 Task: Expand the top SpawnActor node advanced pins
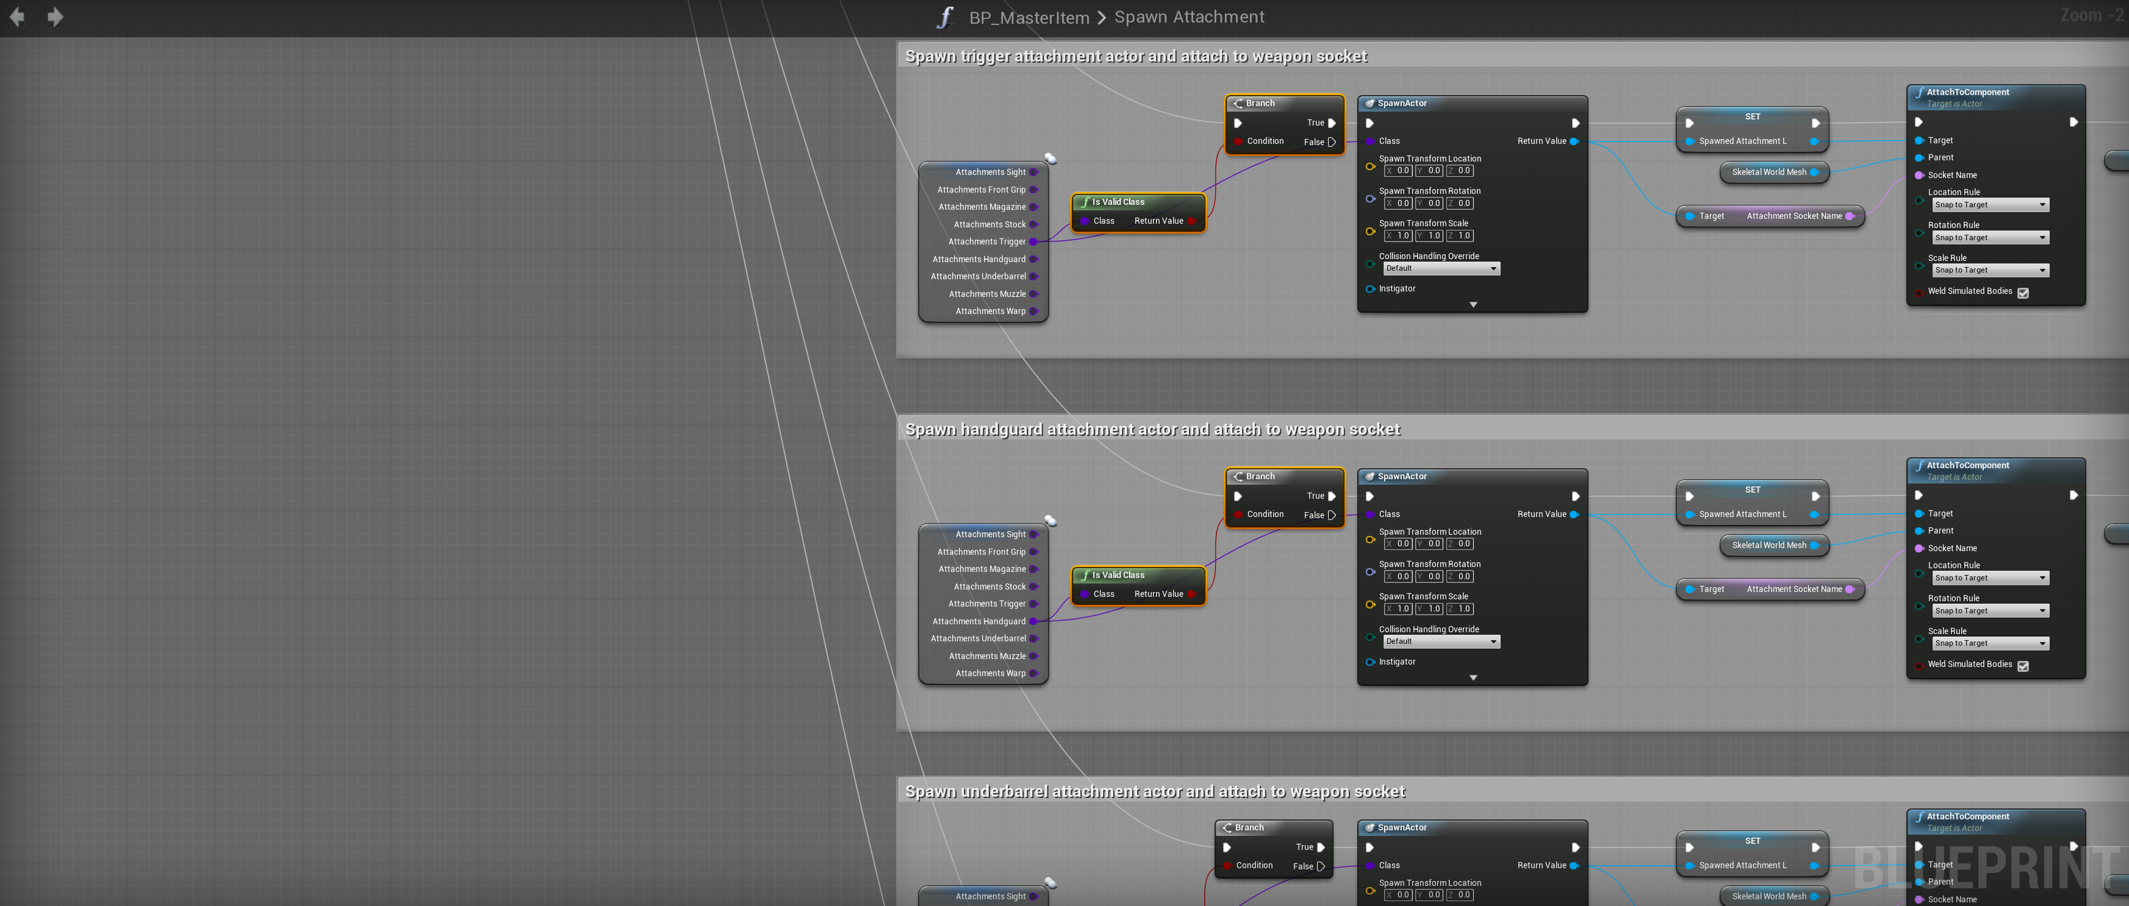1473,305
